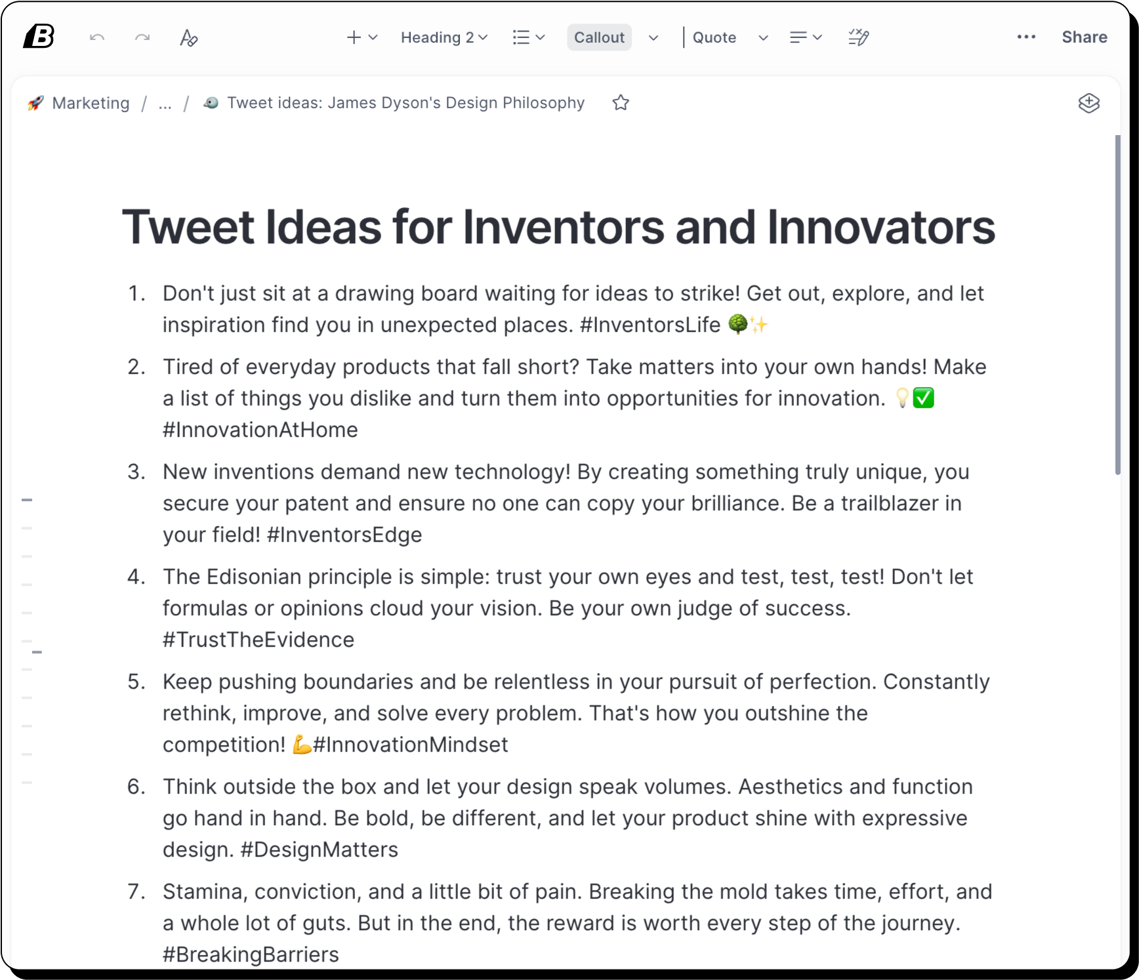
Task: Toggle the star to favorite this page
Action: coord(621,103)
